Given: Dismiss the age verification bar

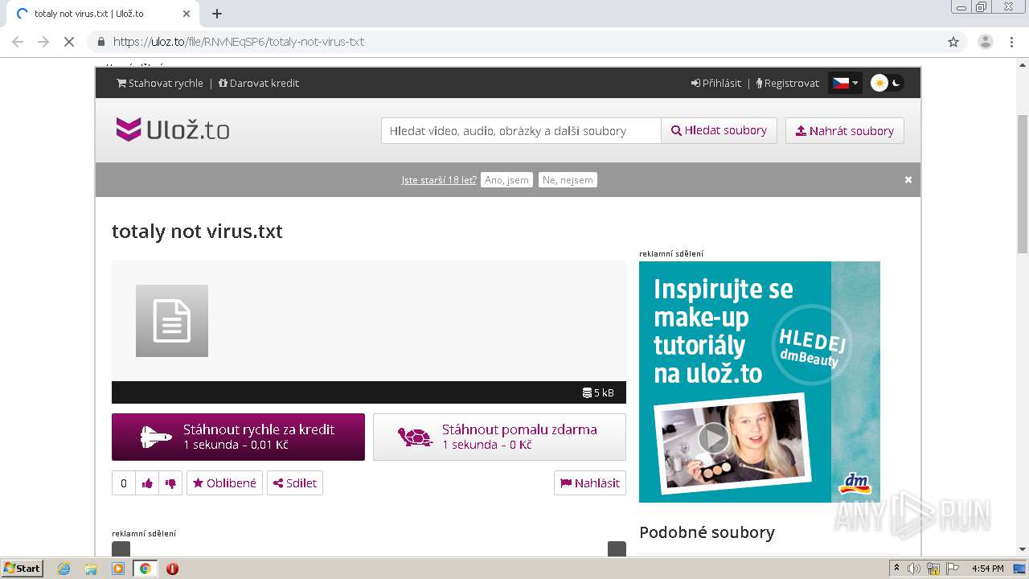Looking at the screenshot, I should 908,180.
